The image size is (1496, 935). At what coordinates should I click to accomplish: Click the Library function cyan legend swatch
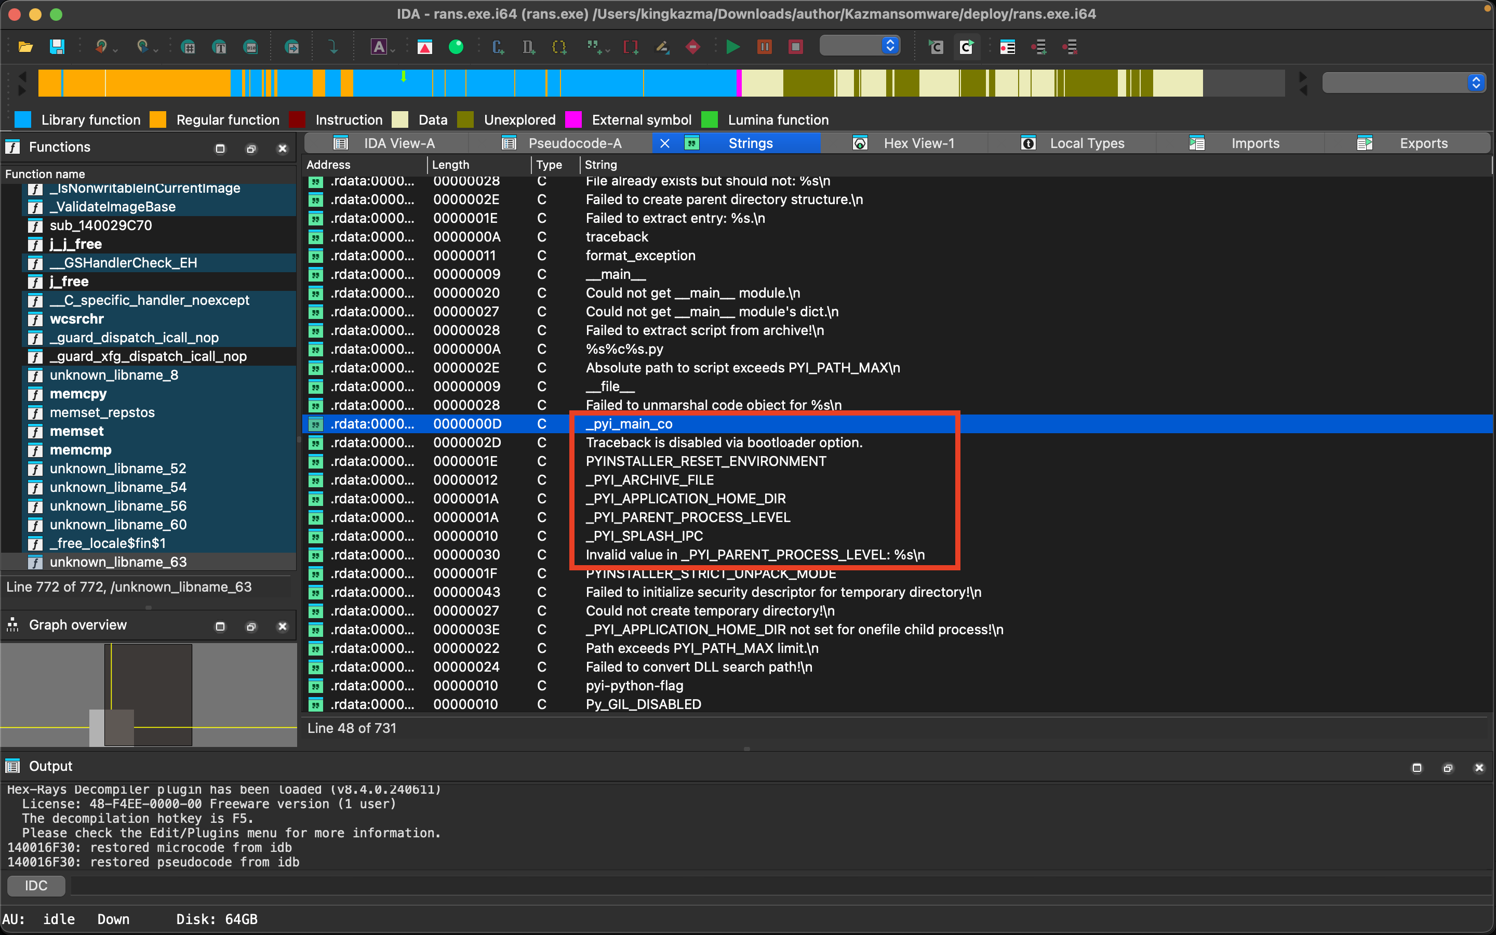coord(23,120)
